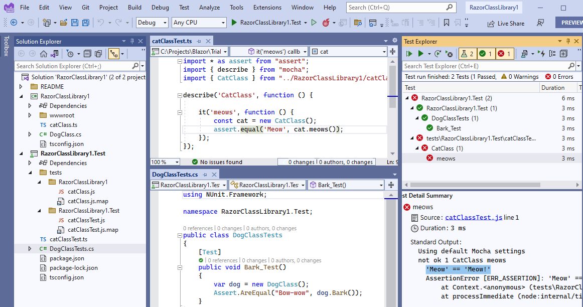Open the Solution Configurations dropdown showing Debug

tap(153, 23)
